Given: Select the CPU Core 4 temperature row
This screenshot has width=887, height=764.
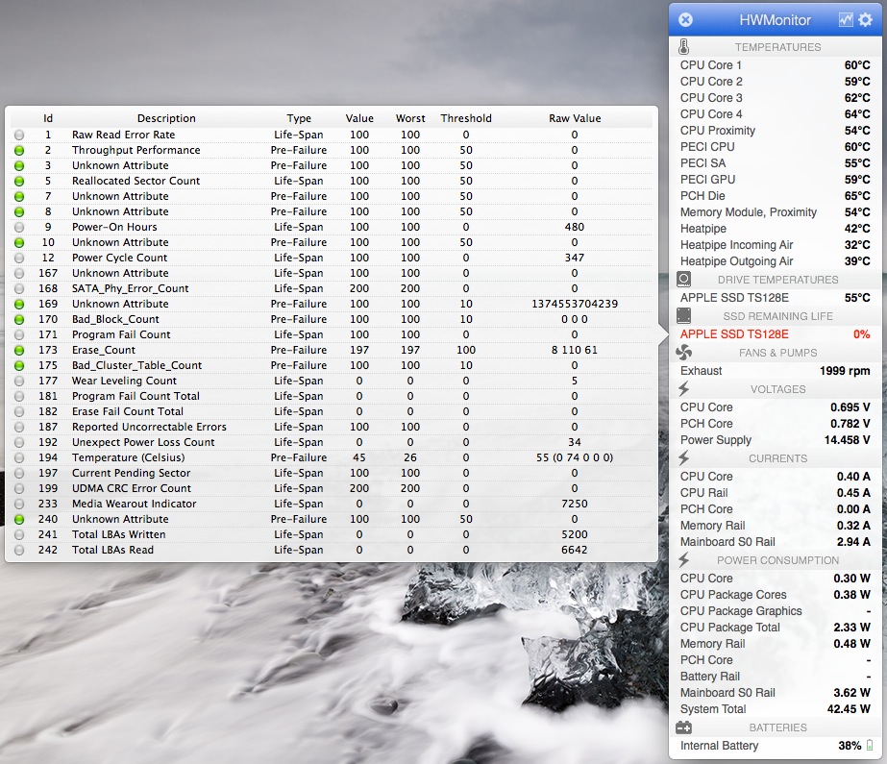Looking at the screenshot, I should [x=775, y=114].
